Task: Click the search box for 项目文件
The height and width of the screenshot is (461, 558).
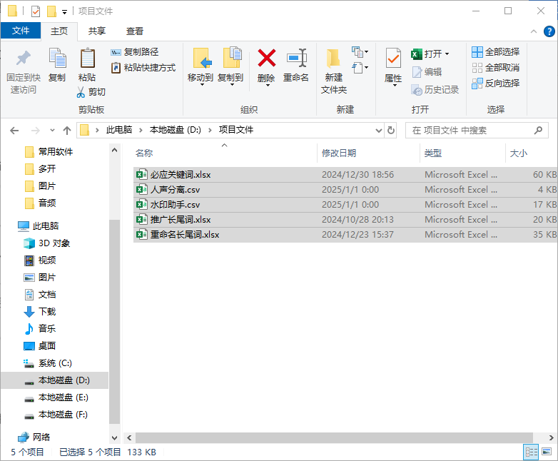Action: (x=471, y=131)
